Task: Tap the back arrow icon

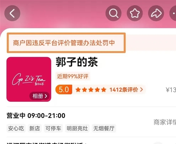Action: tap(12, 13)
